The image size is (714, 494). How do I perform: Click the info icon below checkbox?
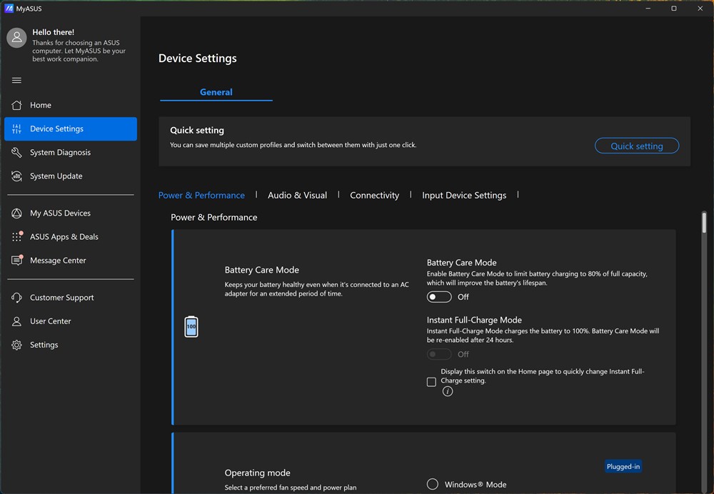point(448,391)
